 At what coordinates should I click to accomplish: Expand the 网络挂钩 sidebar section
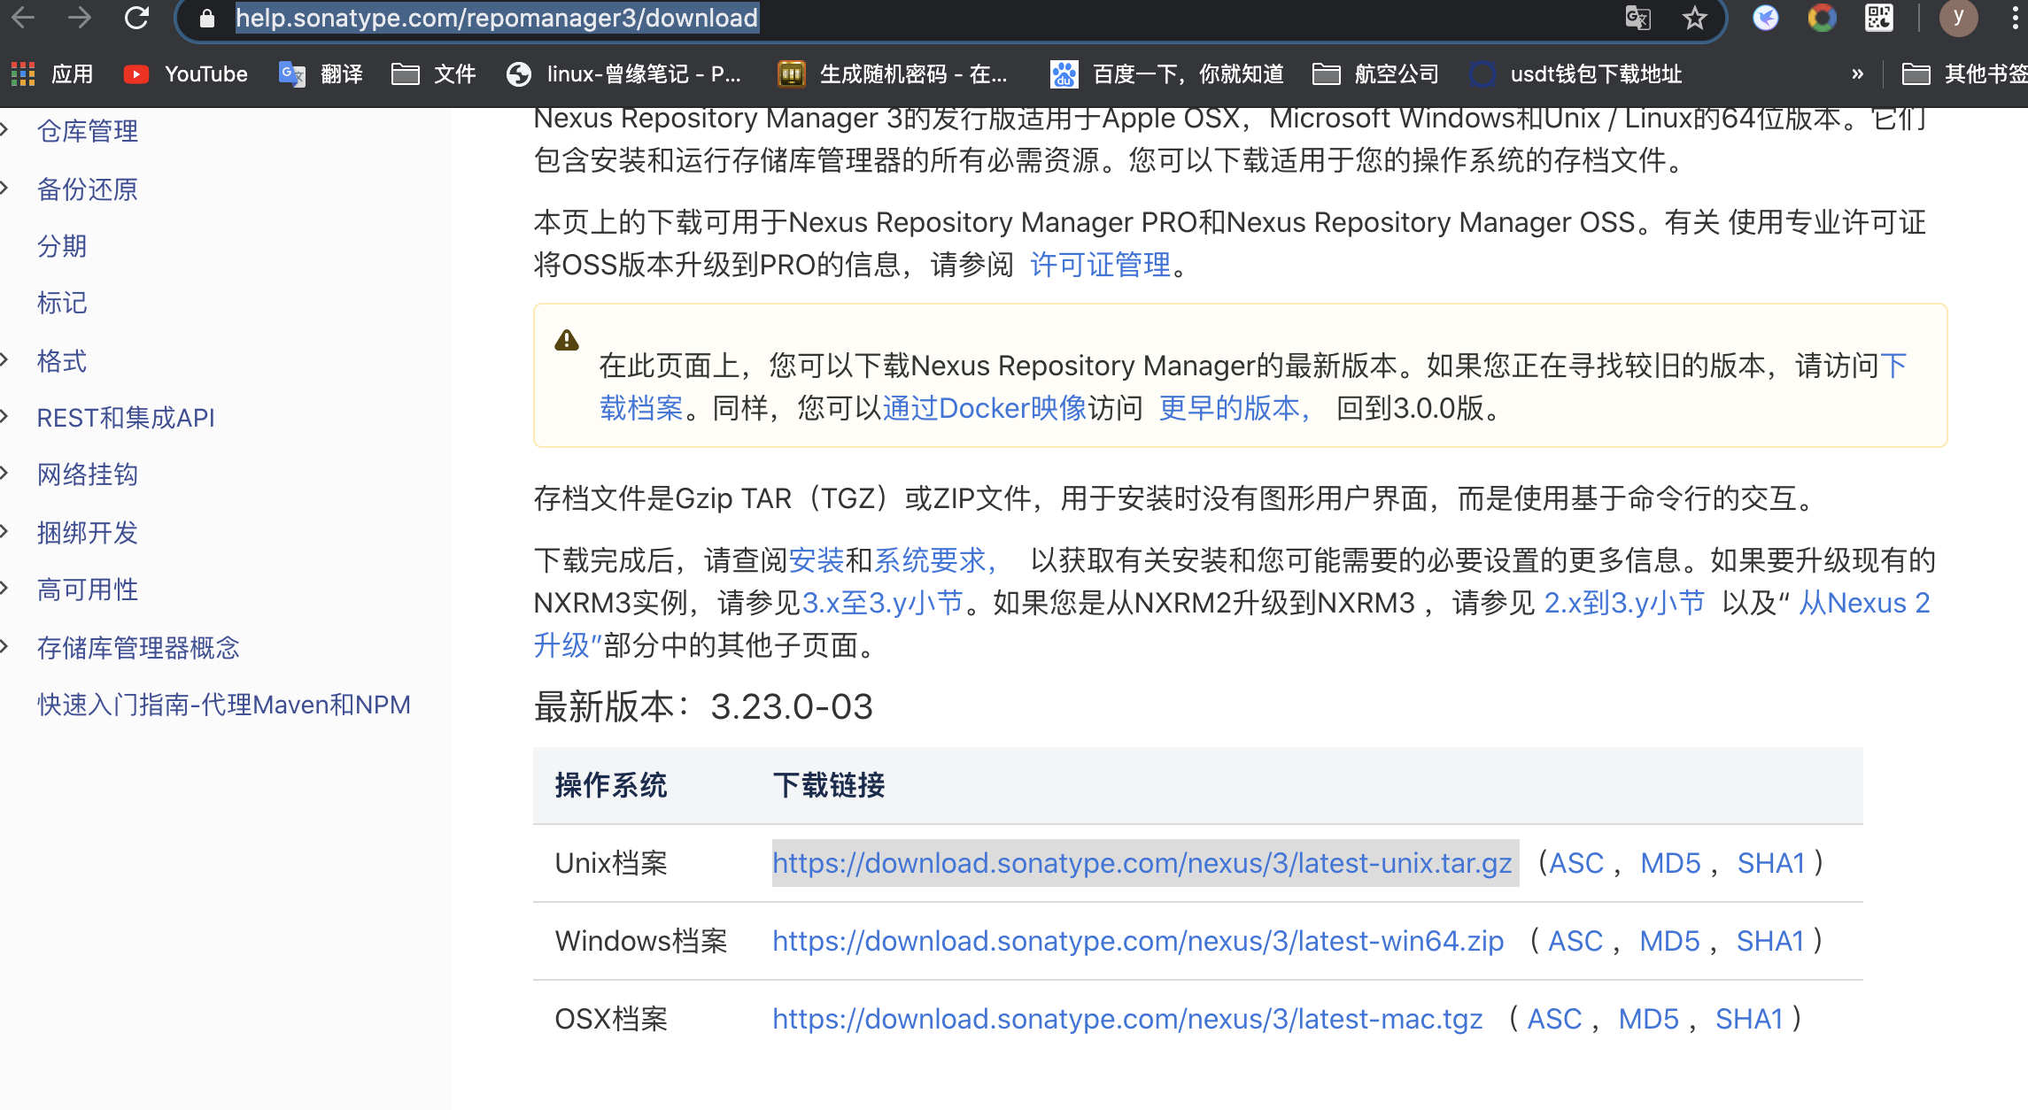pos(5,474)
